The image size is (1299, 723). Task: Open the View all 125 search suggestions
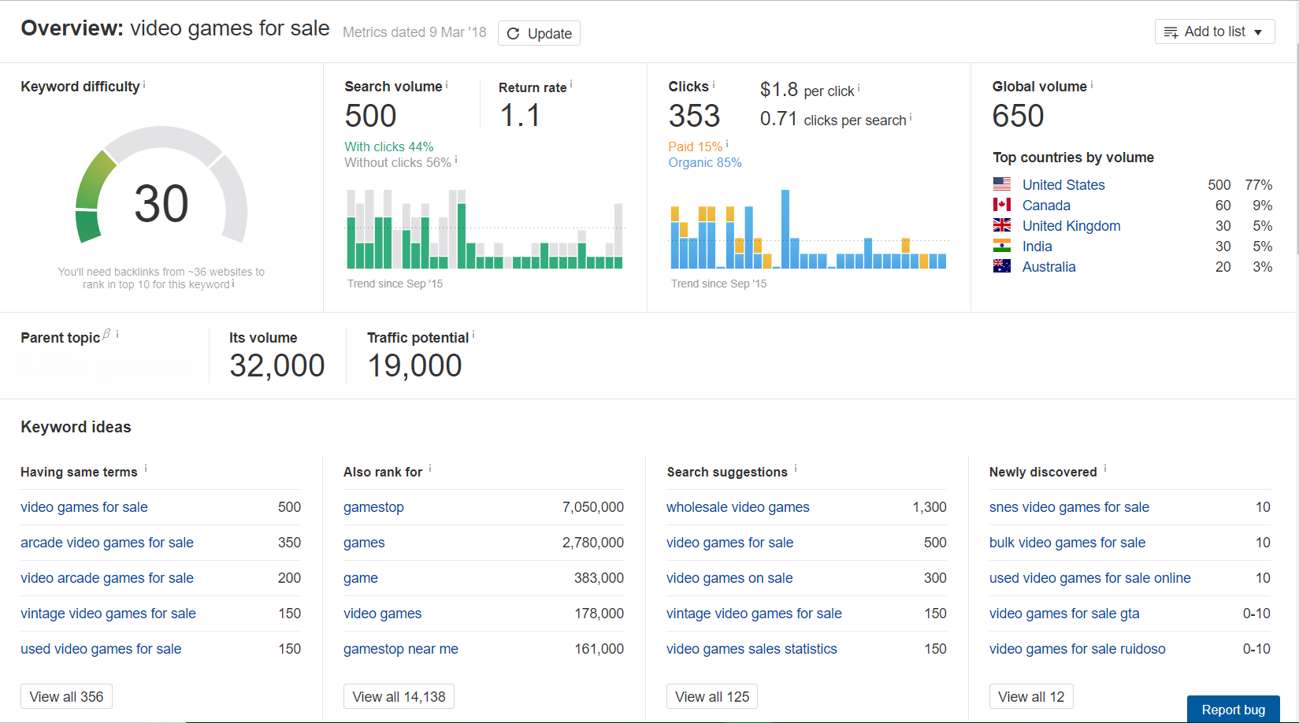pos(712,697)
